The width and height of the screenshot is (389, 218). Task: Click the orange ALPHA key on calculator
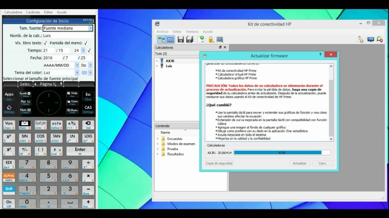click(x=9, y=177)
